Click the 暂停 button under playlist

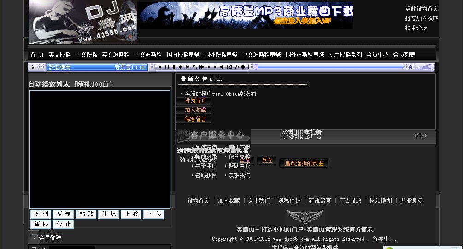[x=41, y=224]
